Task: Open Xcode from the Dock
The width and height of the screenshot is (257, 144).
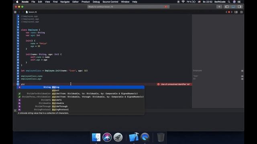Action: pyautogui.click(x=134, y=137)
